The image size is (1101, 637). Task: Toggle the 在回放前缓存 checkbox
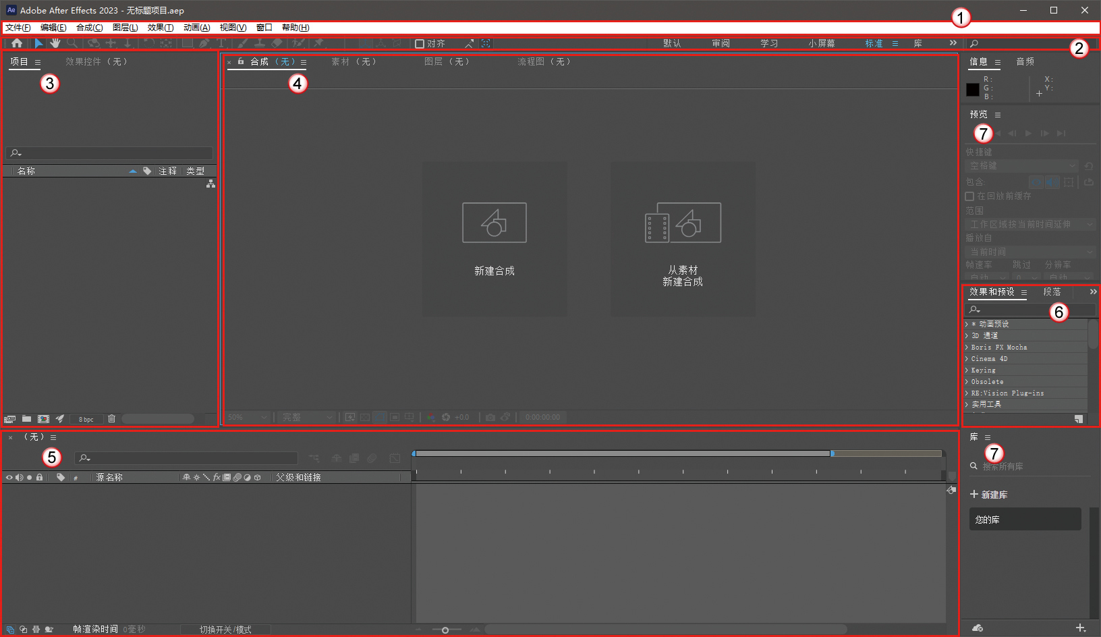[x=969, y=196]
